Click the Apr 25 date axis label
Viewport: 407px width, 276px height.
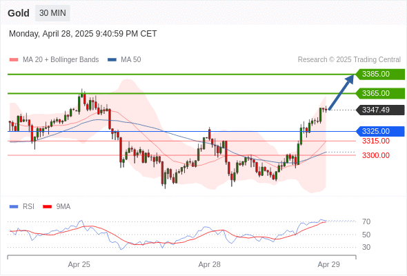point(79,264)
